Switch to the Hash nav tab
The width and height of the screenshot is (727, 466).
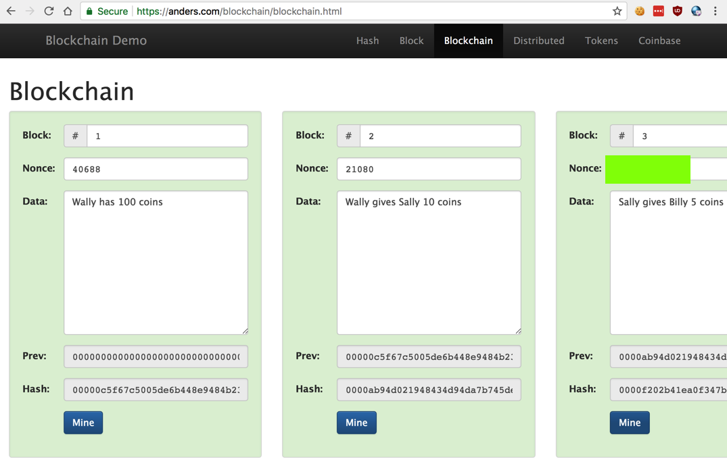click(368, 41)
